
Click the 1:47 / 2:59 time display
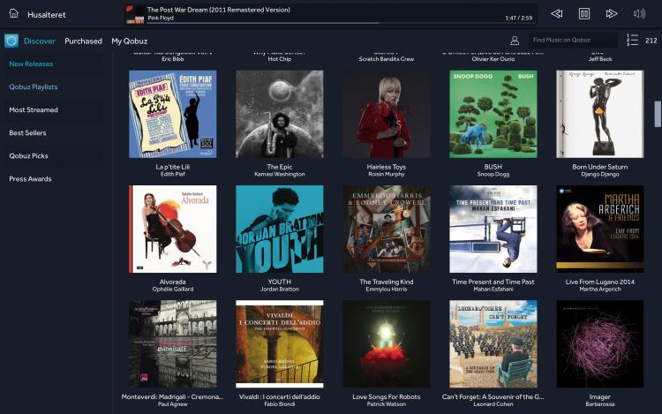coord(518,19)
